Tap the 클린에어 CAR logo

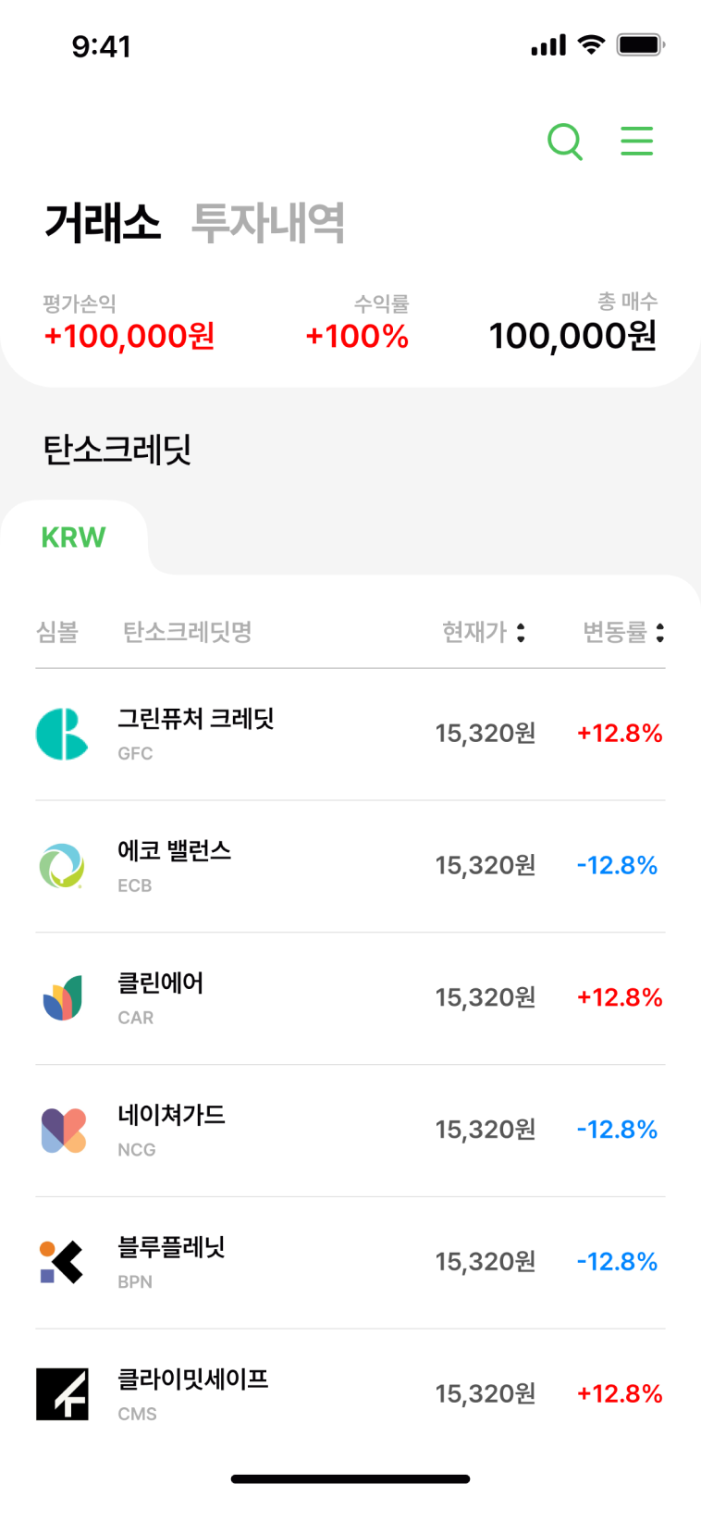pyautogui.click(x=62, y=998)
